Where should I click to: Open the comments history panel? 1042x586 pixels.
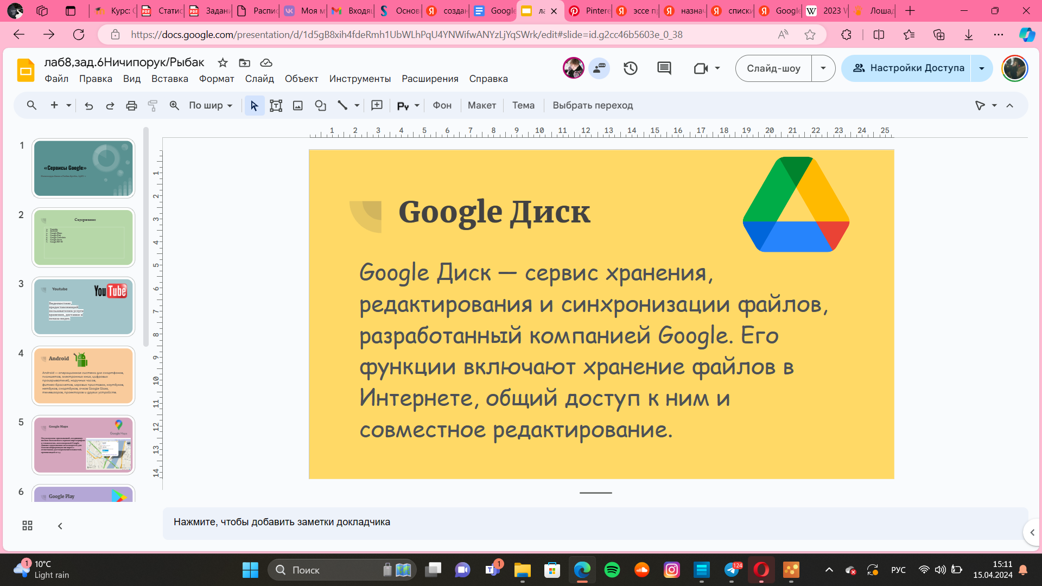(x=664, y=68)
